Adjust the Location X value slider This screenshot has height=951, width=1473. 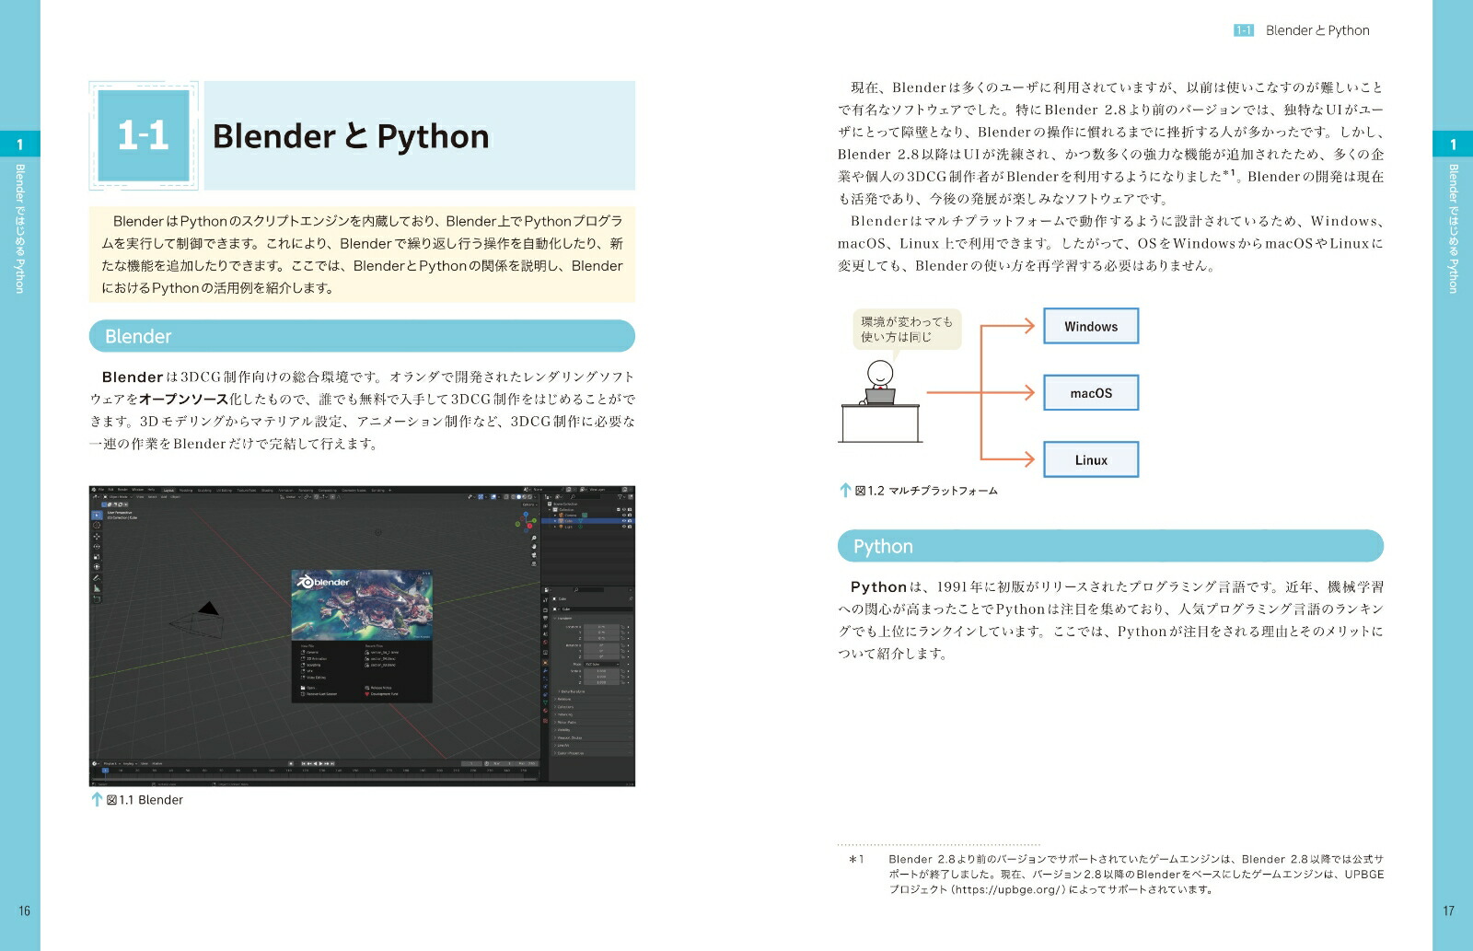600,626
